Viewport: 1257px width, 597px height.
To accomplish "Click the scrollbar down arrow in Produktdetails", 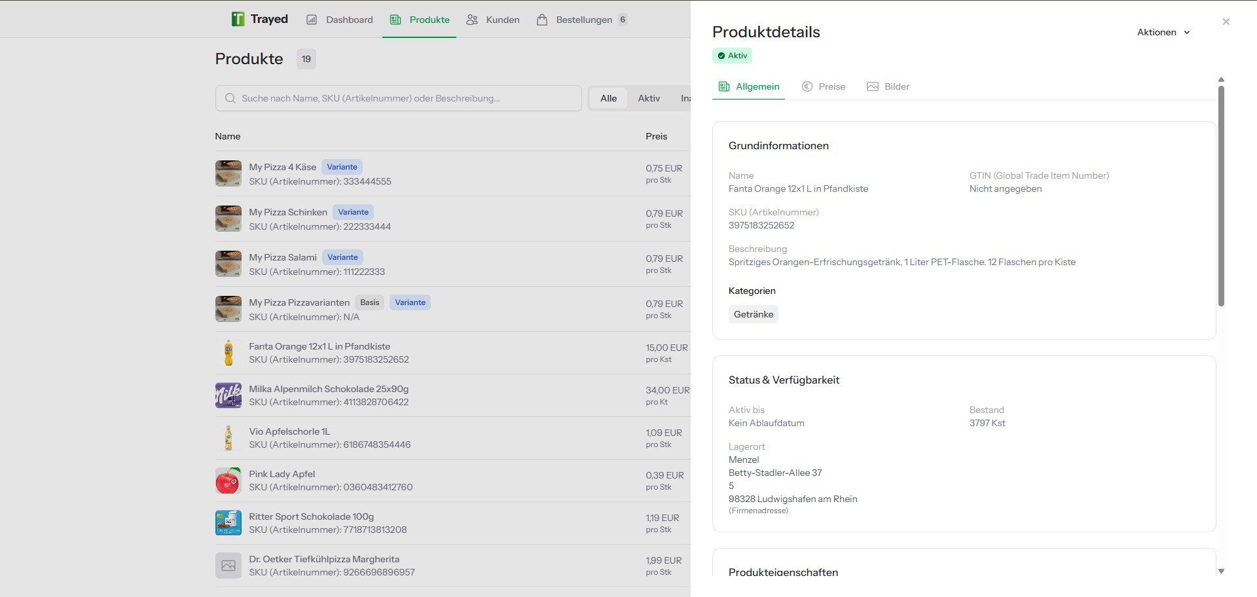I will [1222, 570].
